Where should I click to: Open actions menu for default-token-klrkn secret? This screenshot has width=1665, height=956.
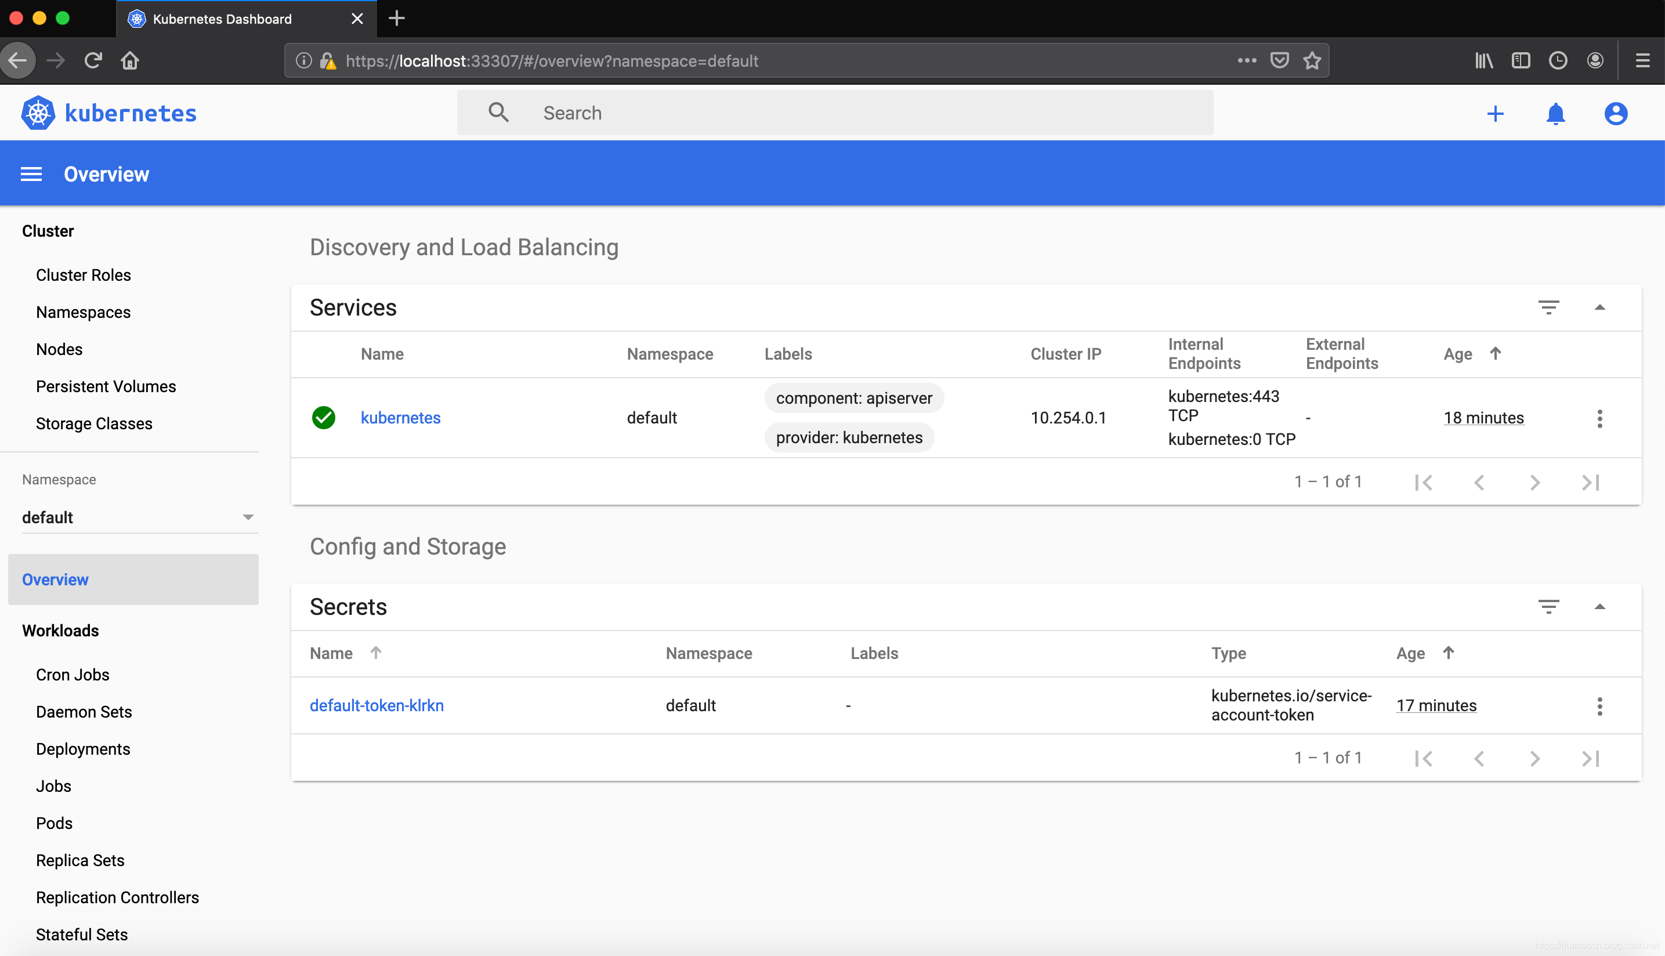click(x=1599, y=706)
